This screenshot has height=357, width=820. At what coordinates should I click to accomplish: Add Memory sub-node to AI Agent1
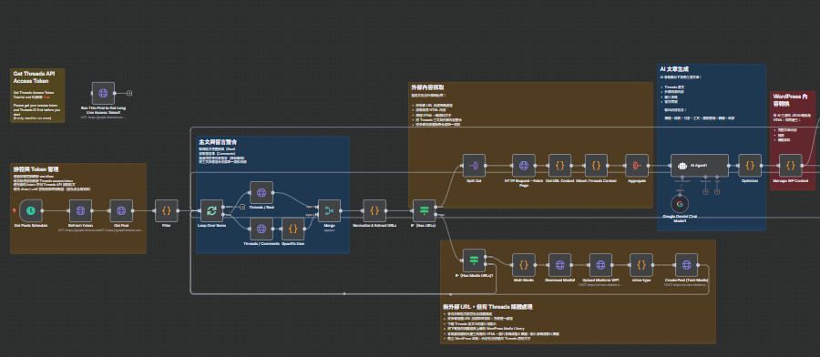click(705, 192)
